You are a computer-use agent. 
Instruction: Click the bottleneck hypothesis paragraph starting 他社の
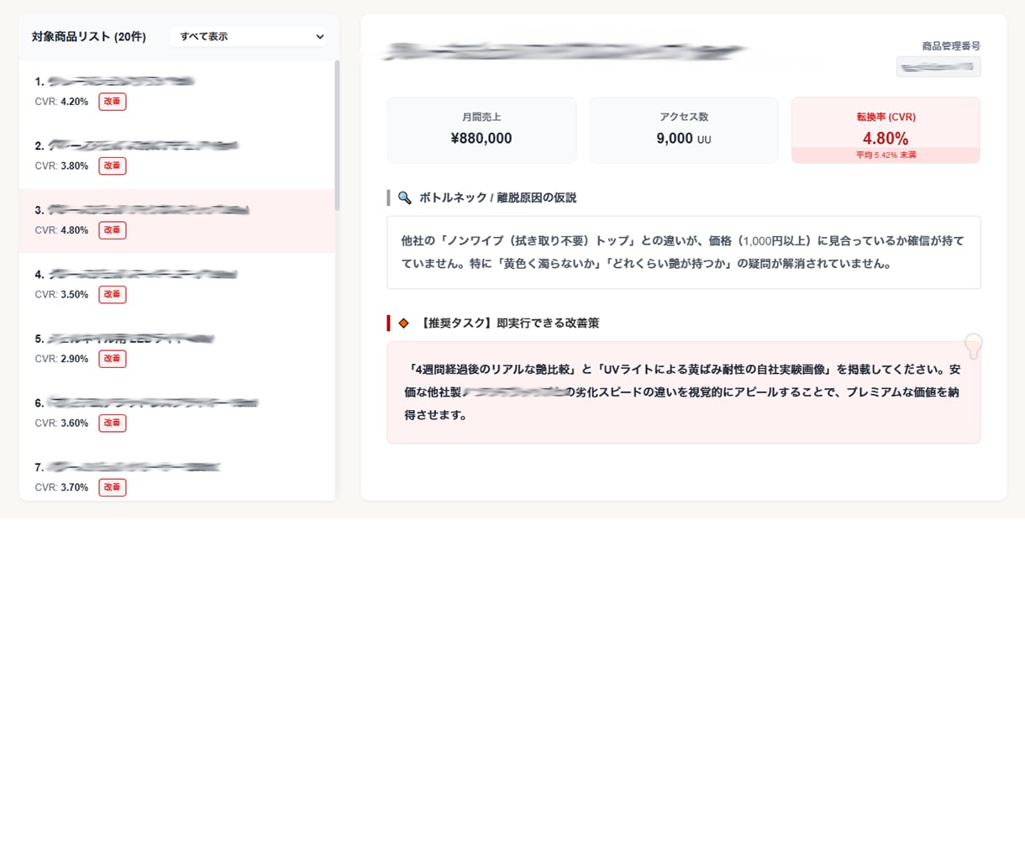683,252
